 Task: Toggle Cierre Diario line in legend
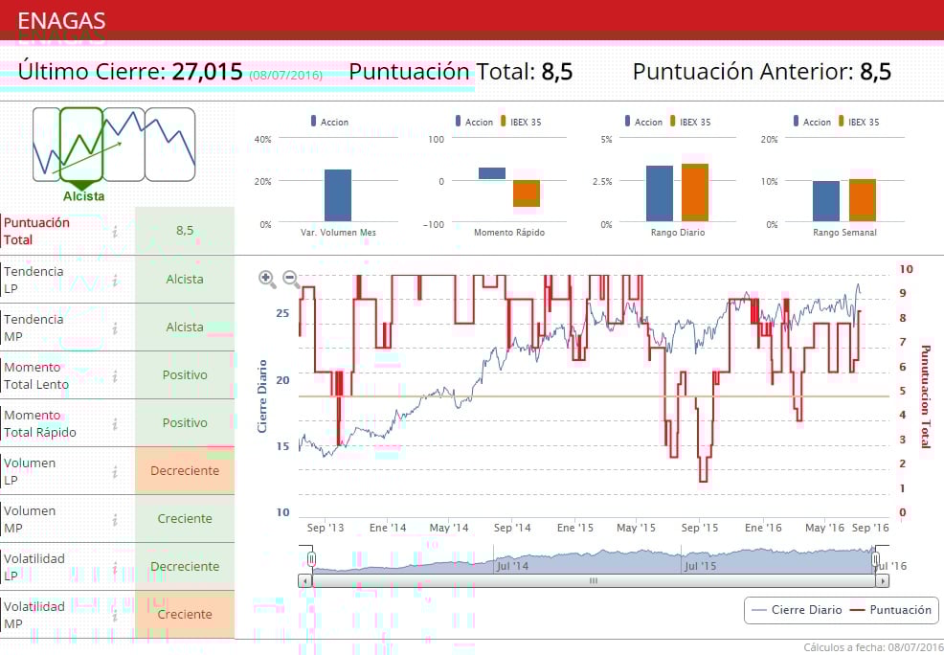(798, 610)
